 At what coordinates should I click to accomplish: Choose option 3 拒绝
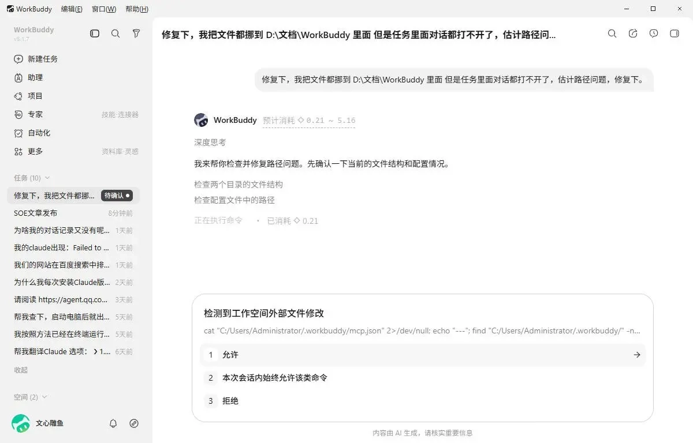click(423, 401)
